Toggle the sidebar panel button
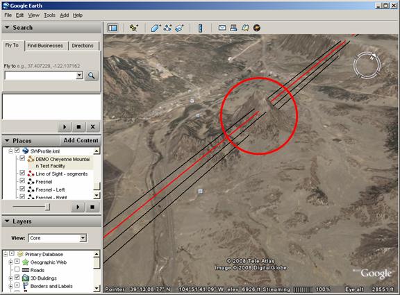This screenshot has width=400, height=295. [112, 28]
